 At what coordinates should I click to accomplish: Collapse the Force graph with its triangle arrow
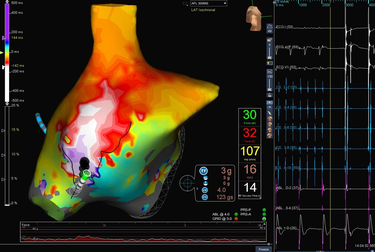tap(264, 224)
